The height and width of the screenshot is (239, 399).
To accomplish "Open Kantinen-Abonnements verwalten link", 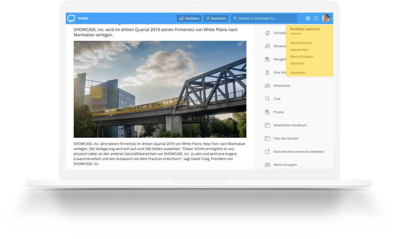I will [x=299, y=152].
